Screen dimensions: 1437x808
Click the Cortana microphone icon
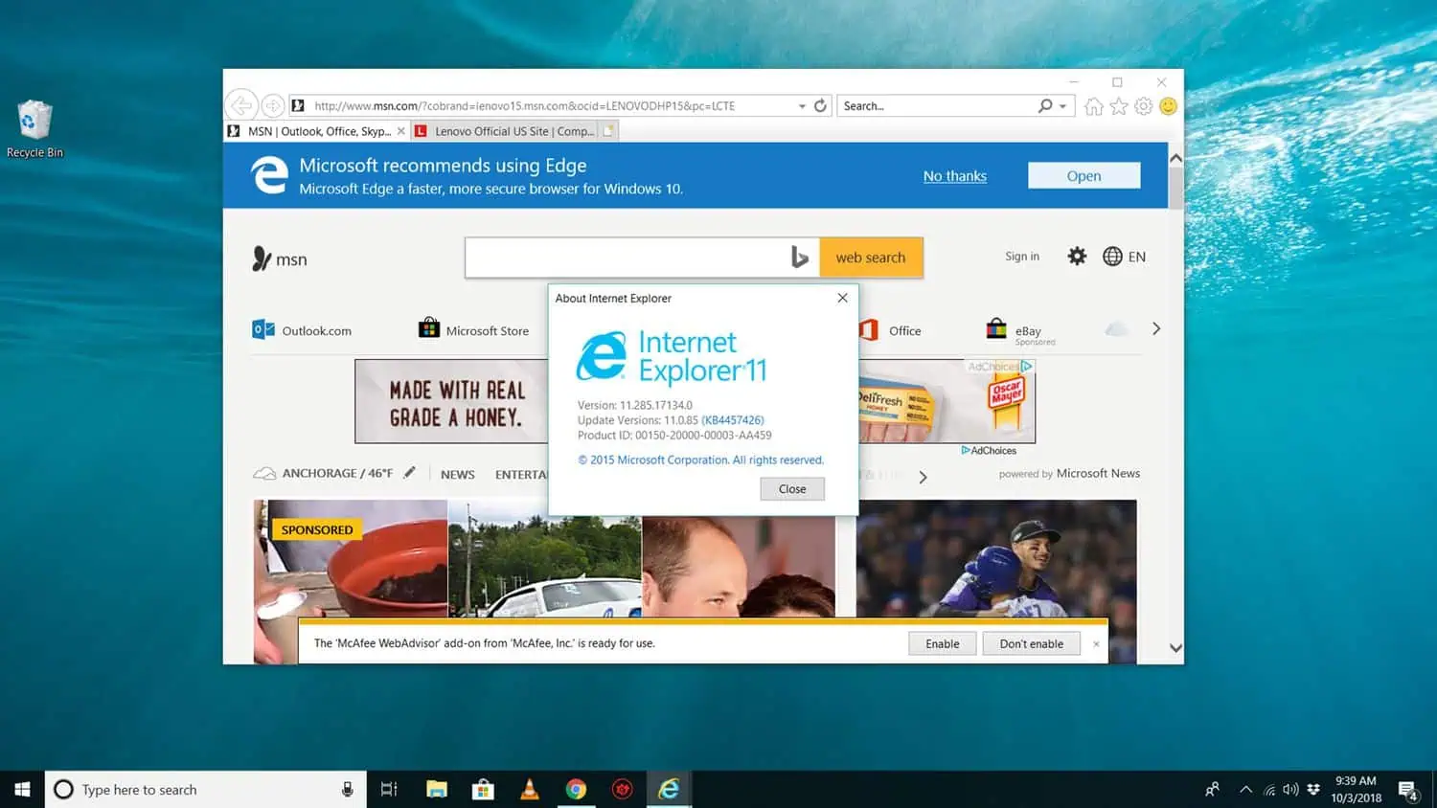347,789
